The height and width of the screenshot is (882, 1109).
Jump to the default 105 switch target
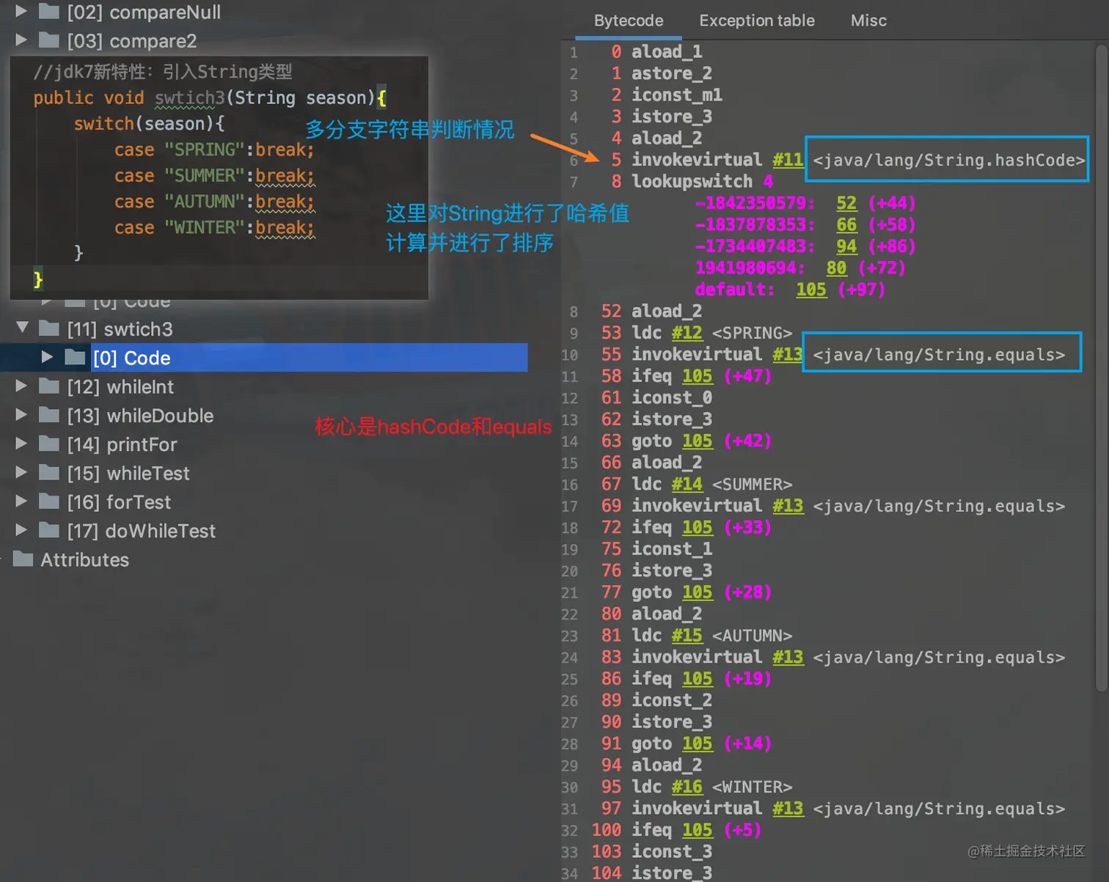click(811, 290)
